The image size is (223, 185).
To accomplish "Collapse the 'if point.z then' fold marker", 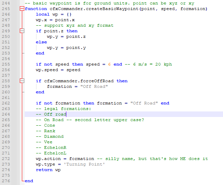I will pyautogui.click(x=22, y=31).
